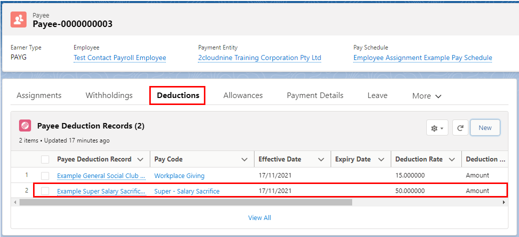519x237 pixels.
Task: Click Amount value in Super Salary Sacrifice row
Action: [x=477, y=190]
